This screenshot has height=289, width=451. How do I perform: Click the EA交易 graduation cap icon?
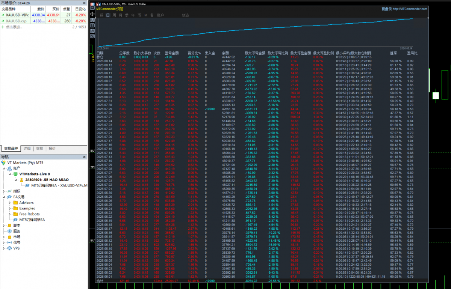pyautogui.click(x=9, y=197)
